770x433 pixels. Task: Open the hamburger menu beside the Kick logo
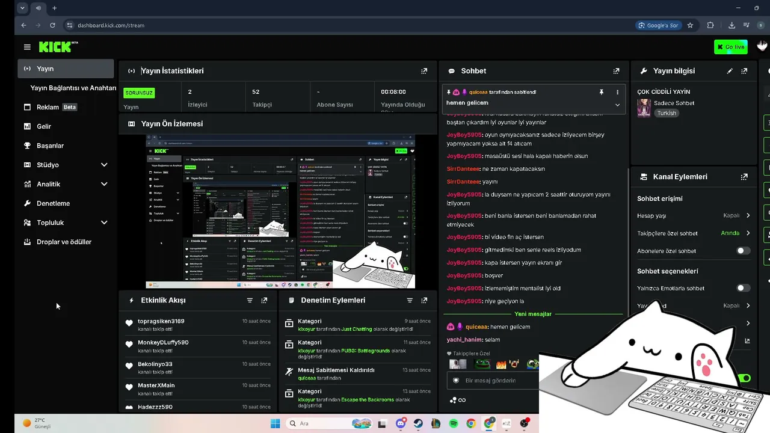coord(27,47)
